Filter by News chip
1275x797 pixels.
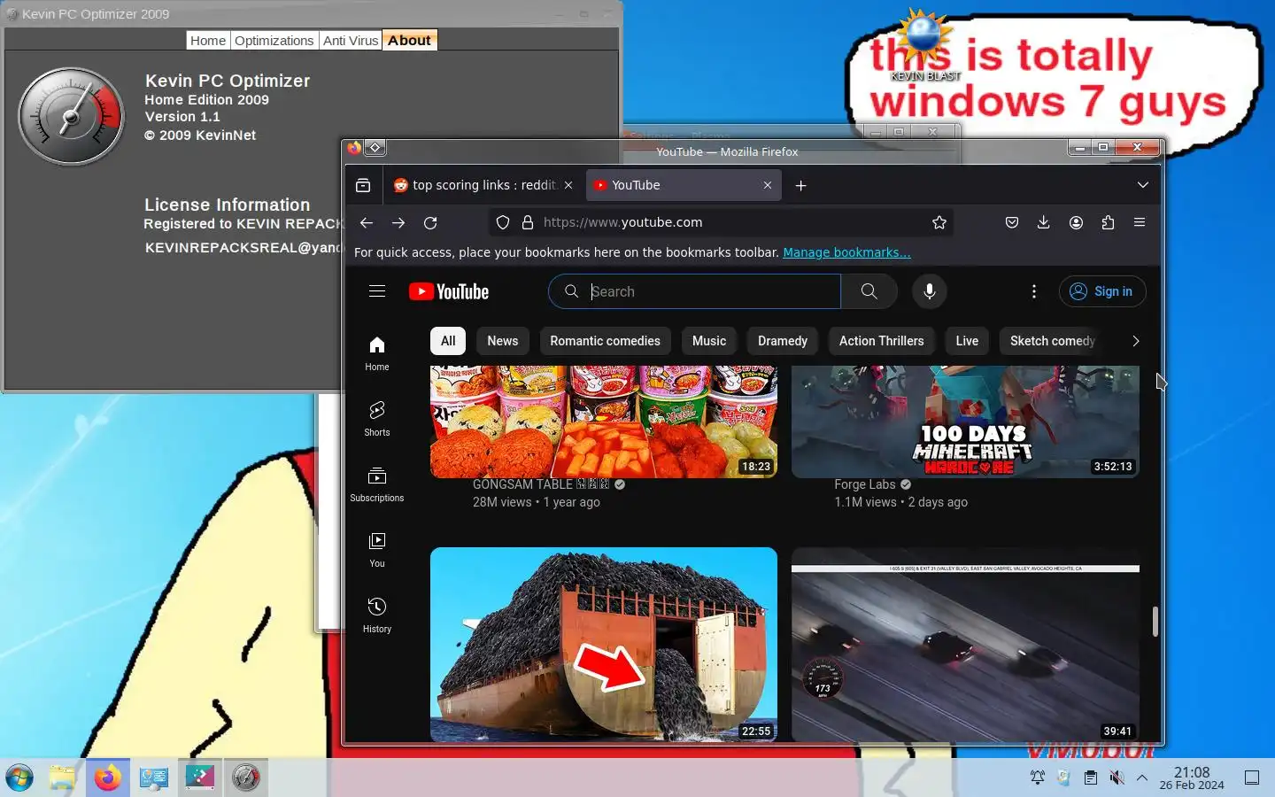click(x=503, y=341)
